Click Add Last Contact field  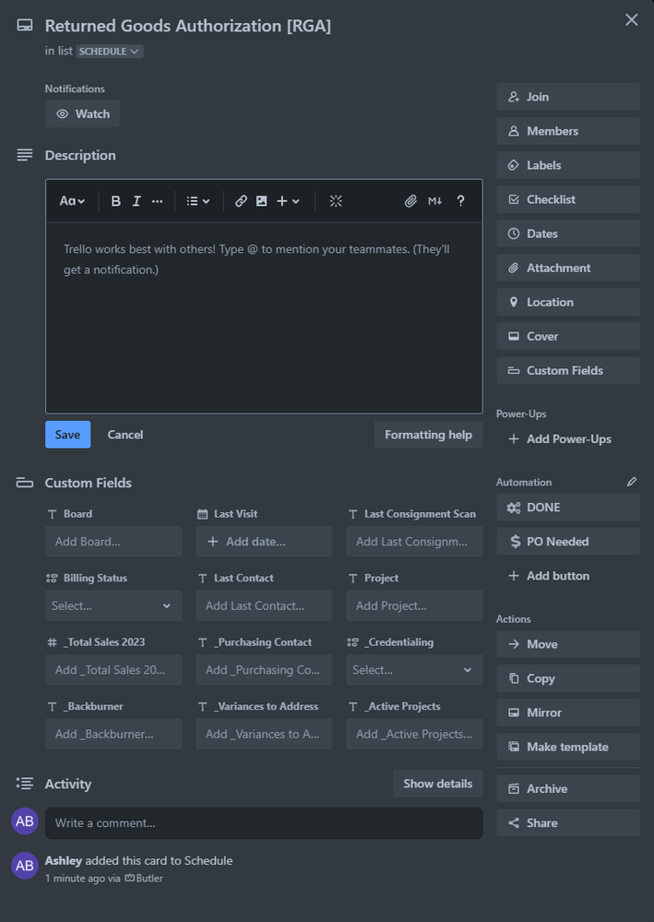pyautogui.click(x=264, y=605)
